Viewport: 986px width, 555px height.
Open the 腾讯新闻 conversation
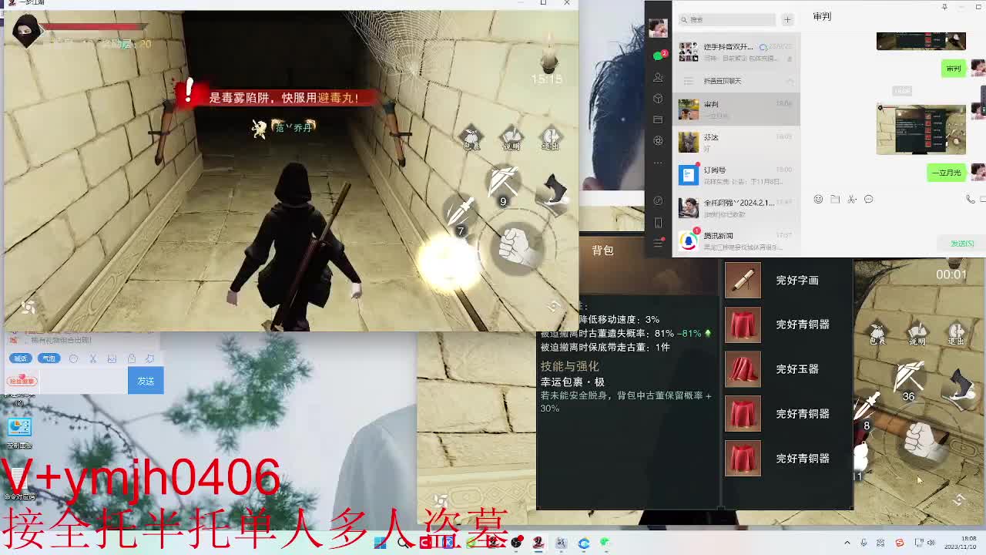[736, 240]
